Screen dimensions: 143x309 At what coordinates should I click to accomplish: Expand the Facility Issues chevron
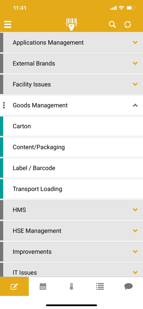coord(135,84)
